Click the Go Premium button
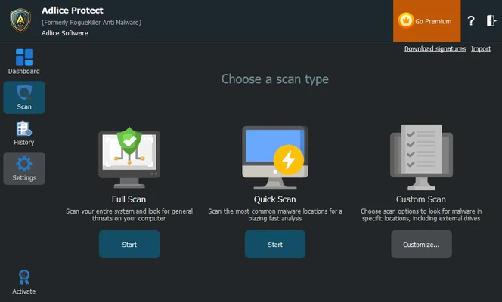 tap(426, 21)
